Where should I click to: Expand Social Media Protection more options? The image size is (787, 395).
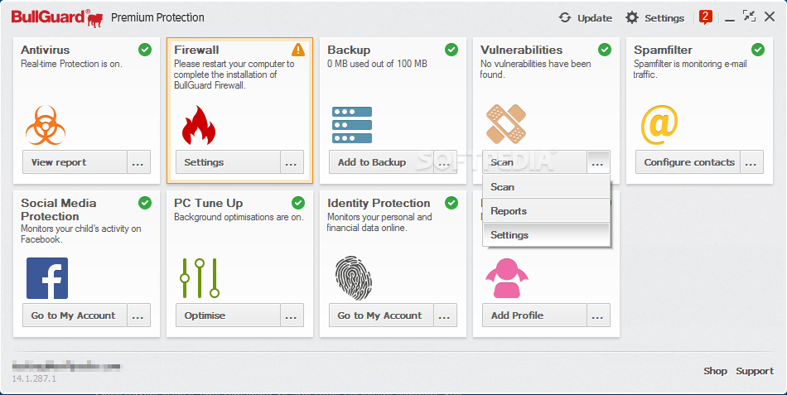click(138, 316)
